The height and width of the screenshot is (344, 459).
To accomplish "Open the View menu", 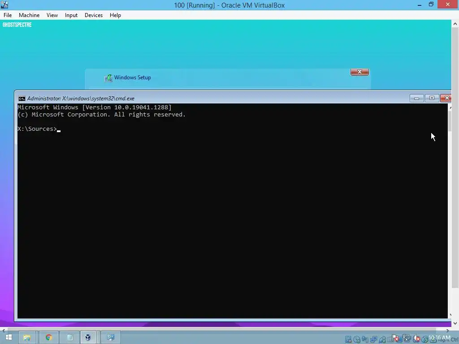I will pos(52,15).
